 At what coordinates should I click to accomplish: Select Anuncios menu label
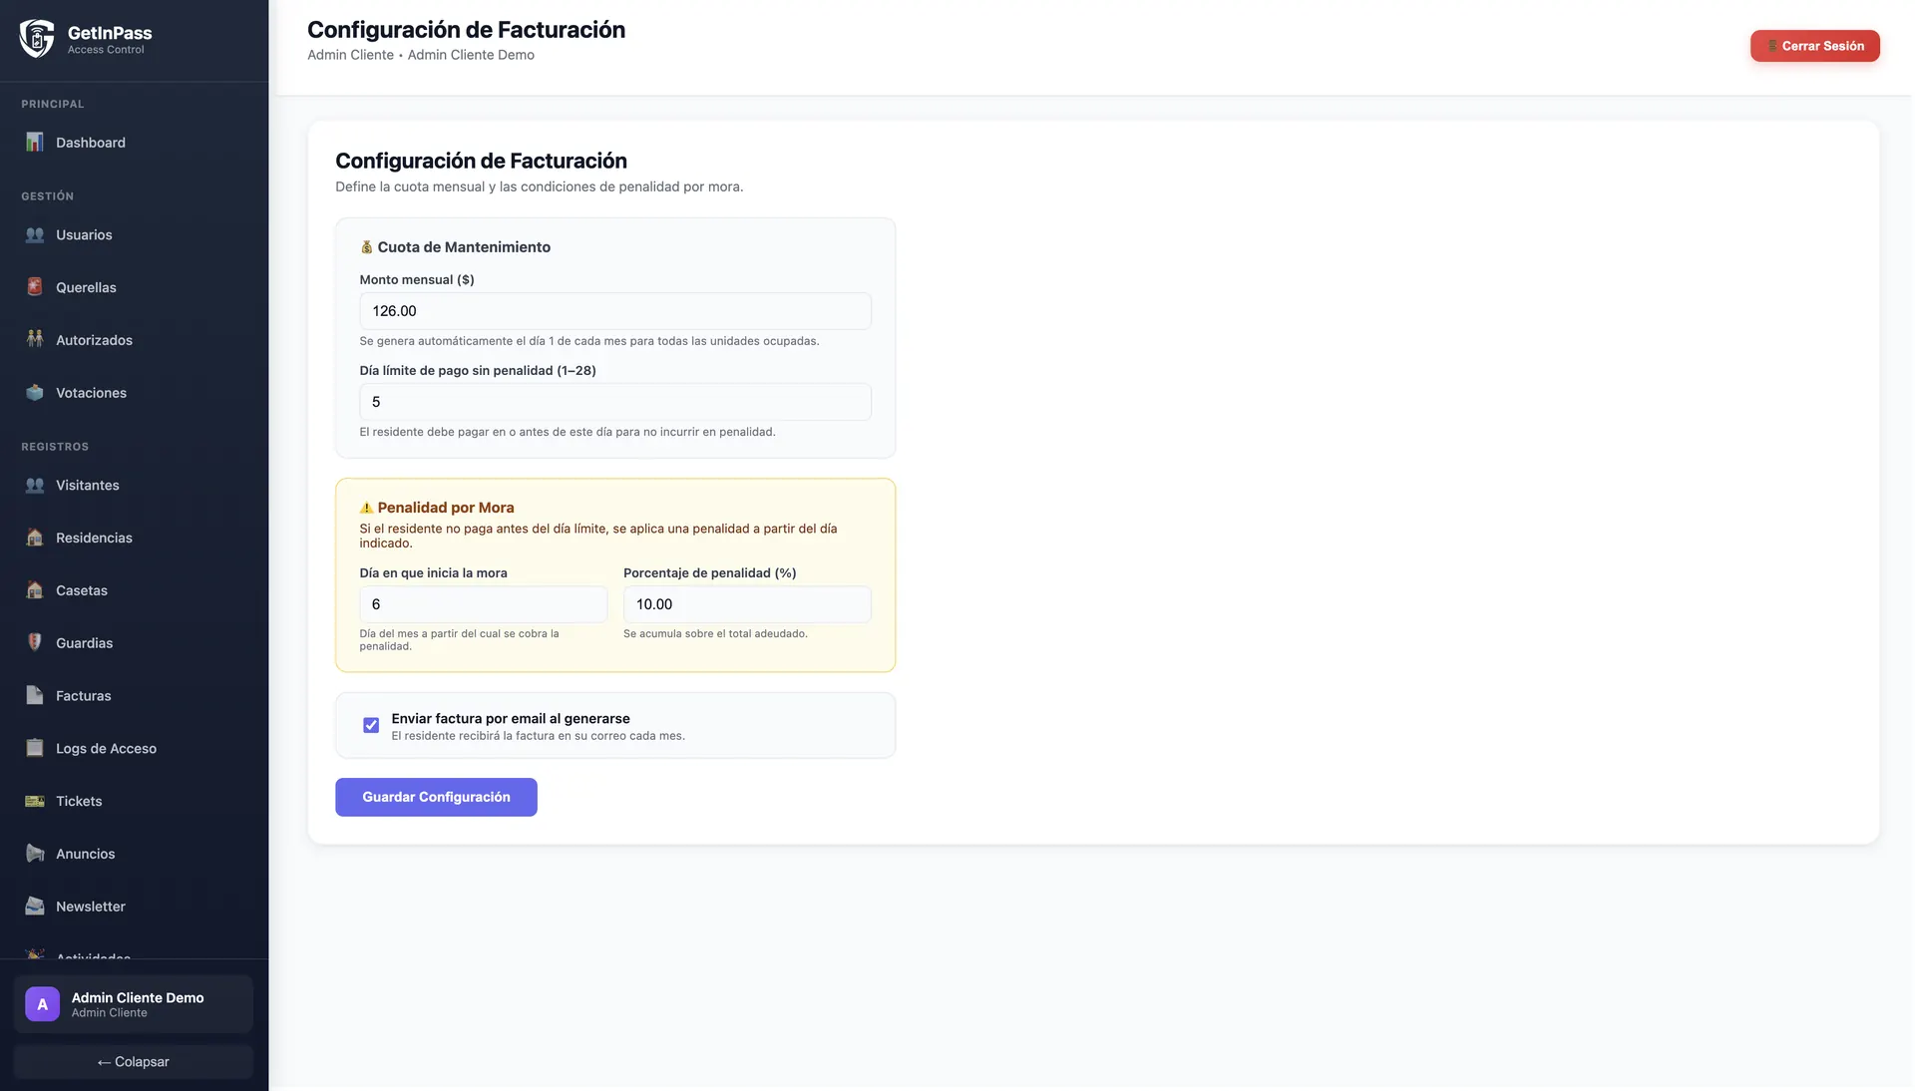click(x=85, y=854)
